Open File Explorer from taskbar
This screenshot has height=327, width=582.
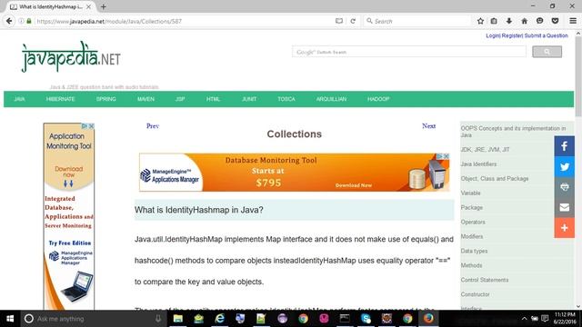pos(178,319)
